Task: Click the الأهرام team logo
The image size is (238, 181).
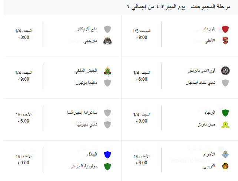Action: coord(225,155)
